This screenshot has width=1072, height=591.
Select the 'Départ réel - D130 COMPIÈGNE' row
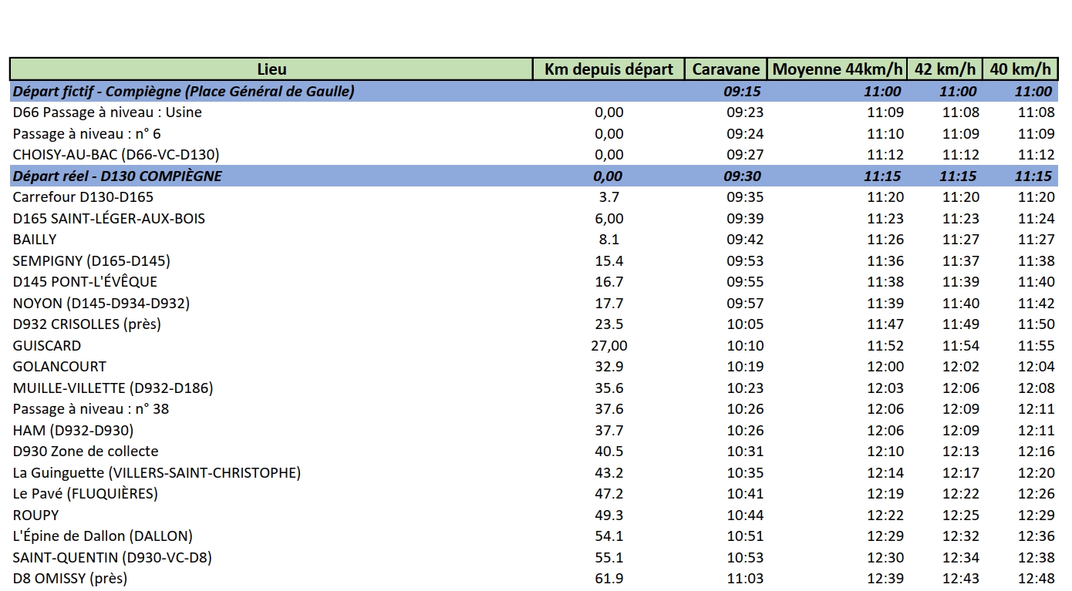pos(117,176)
